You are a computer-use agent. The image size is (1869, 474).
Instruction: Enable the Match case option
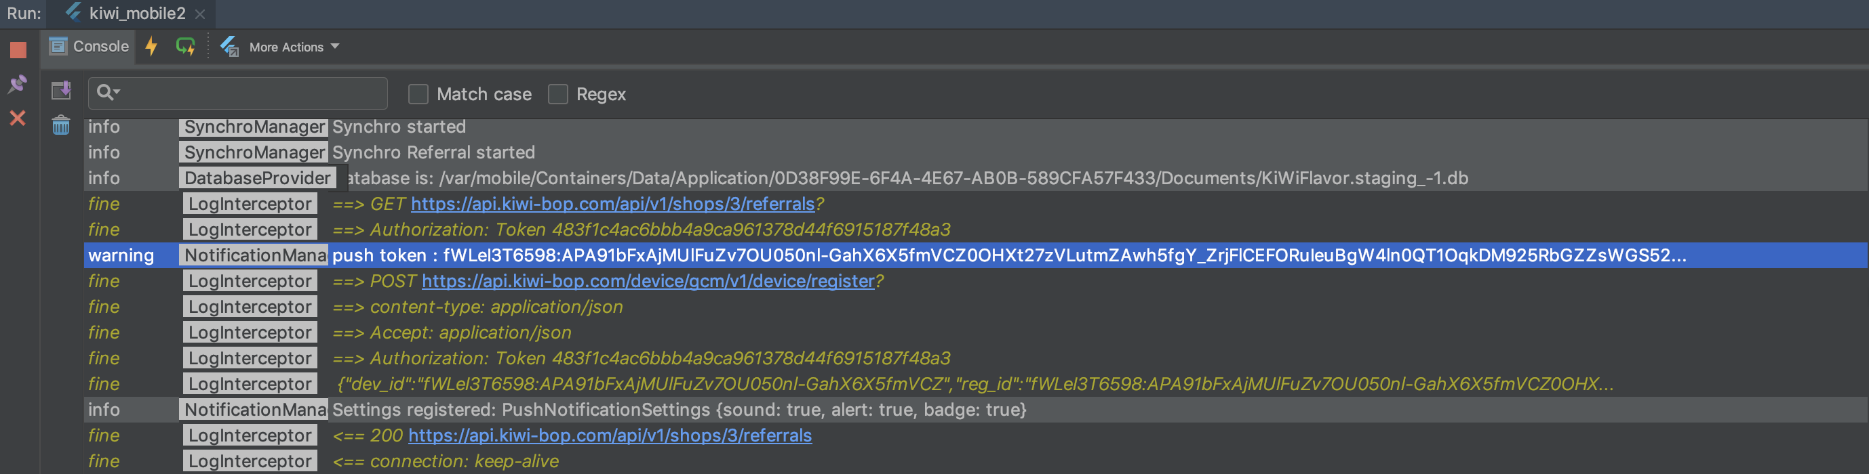(418, 93)
